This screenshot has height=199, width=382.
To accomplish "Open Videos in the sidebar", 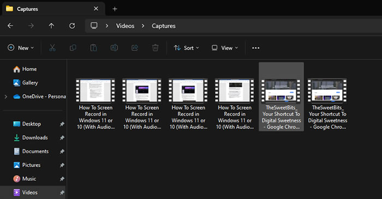I will click(x=26, y=192).
